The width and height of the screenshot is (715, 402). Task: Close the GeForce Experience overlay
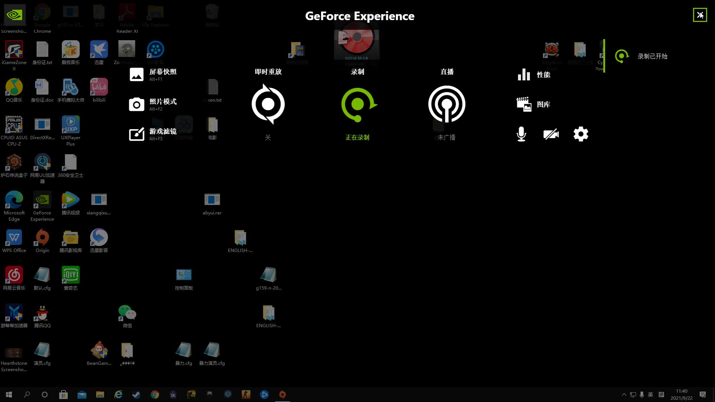pos(700,15)
